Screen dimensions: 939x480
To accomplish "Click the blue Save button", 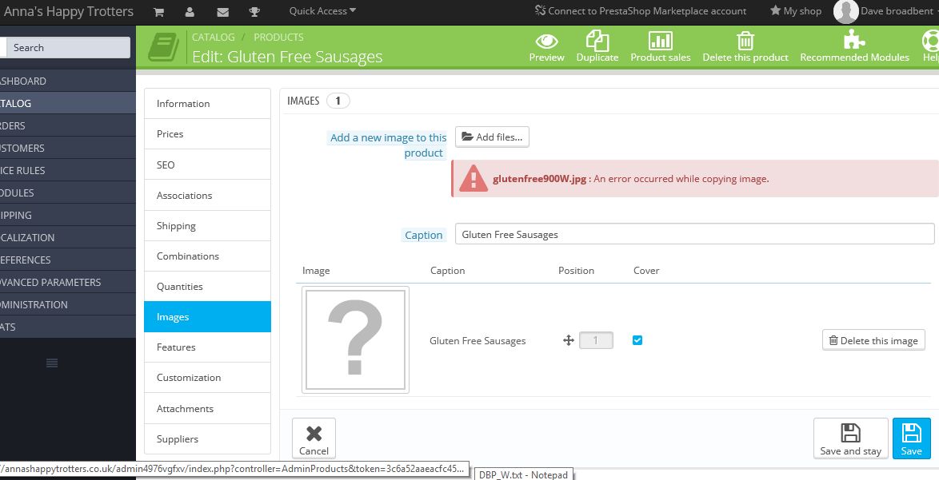I will point(912,438).
